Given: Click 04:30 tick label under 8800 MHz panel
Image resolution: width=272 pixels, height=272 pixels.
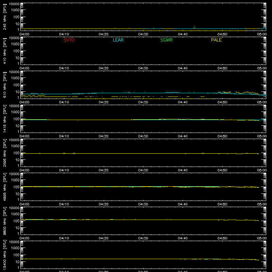Looking at the screenshot, I should click(143, 238).
